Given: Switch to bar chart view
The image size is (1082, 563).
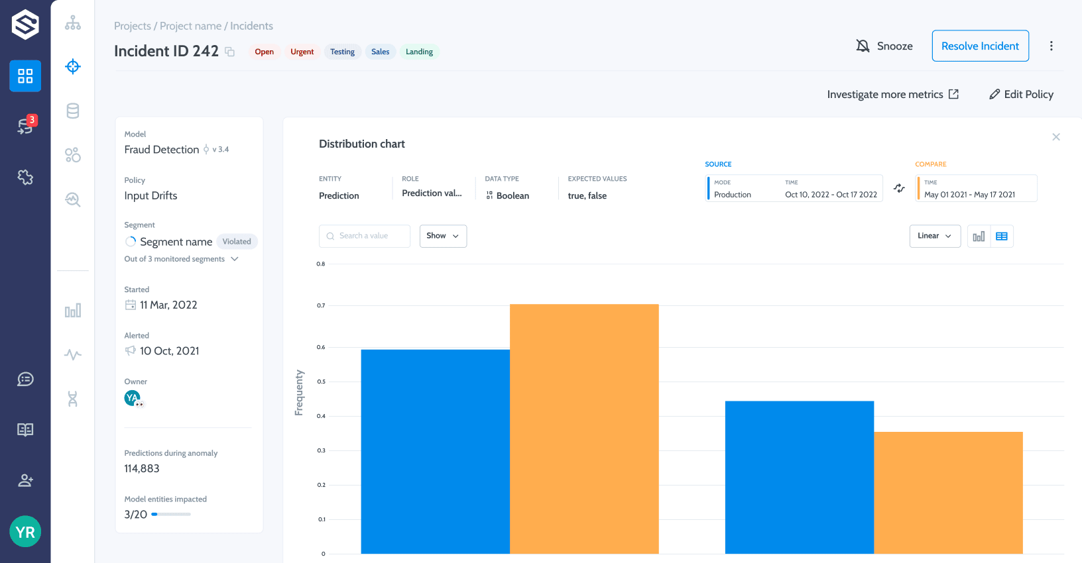Looking at the screenshot, I should (x=979, y=236).
